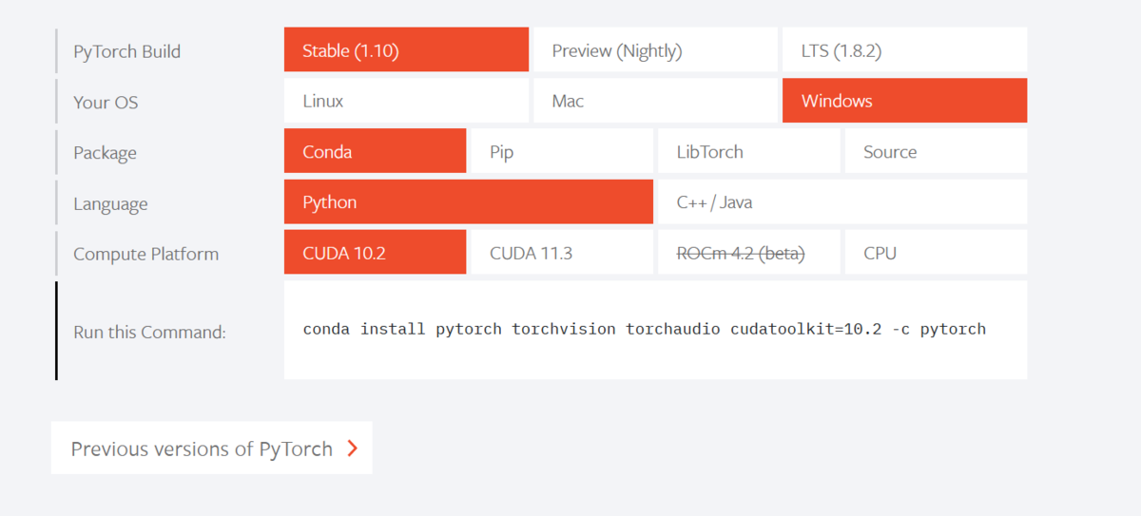Switch language to C++ / Java

[842, 201]
